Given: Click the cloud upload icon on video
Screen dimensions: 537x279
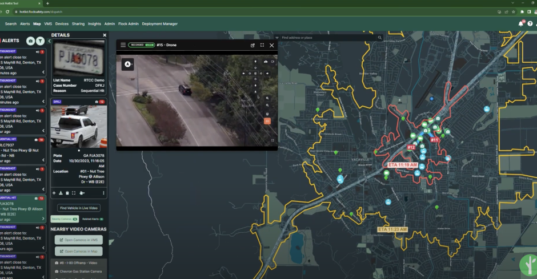Looking at the screenshot, I should (x=266, y=62).
